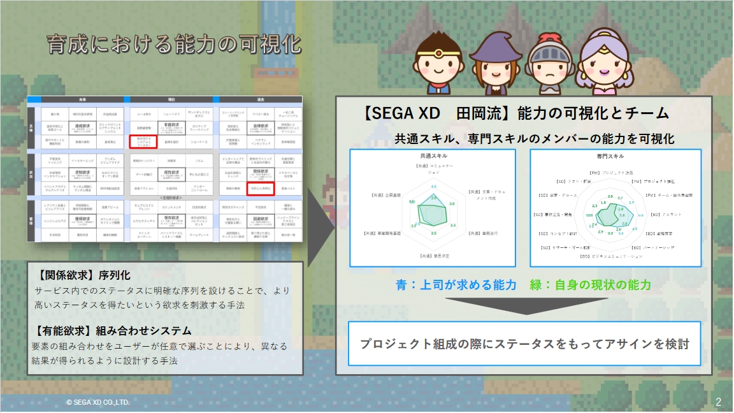Viewport: 734px width, 413px height.
Task: Select the 現在 column header in the matrix
Action: click(x=171, y=99)
